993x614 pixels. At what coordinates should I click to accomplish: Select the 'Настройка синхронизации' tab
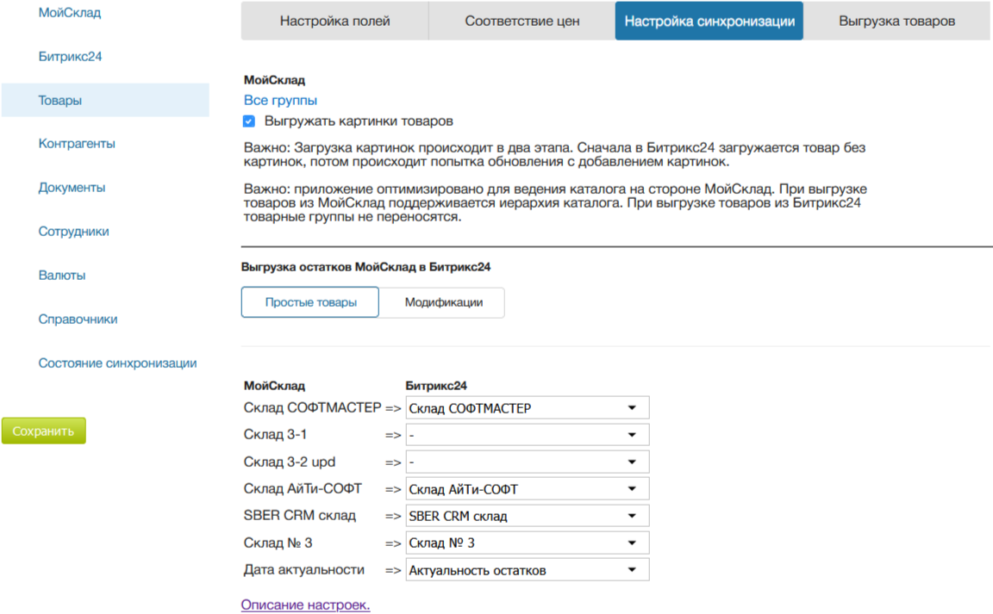tap(709, 21)
